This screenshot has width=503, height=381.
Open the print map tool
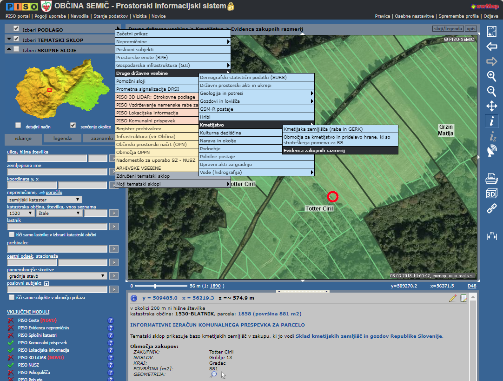pyautogui.click(x=491, y=178)
